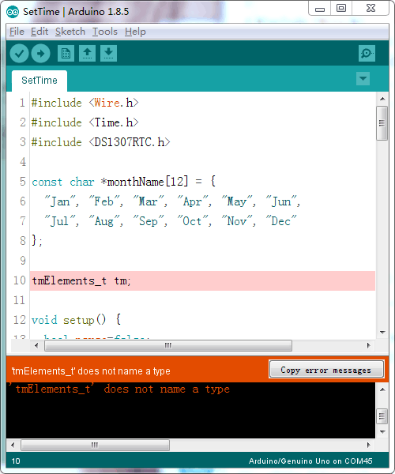Click the editor horizontal scrollbar thumb
The height and width of the screenshot is (474, 395).
click(168, 345)
